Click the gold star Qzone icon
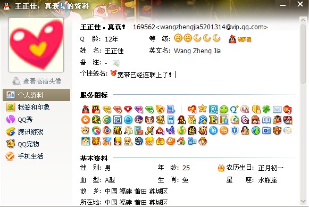 [203, 109]
